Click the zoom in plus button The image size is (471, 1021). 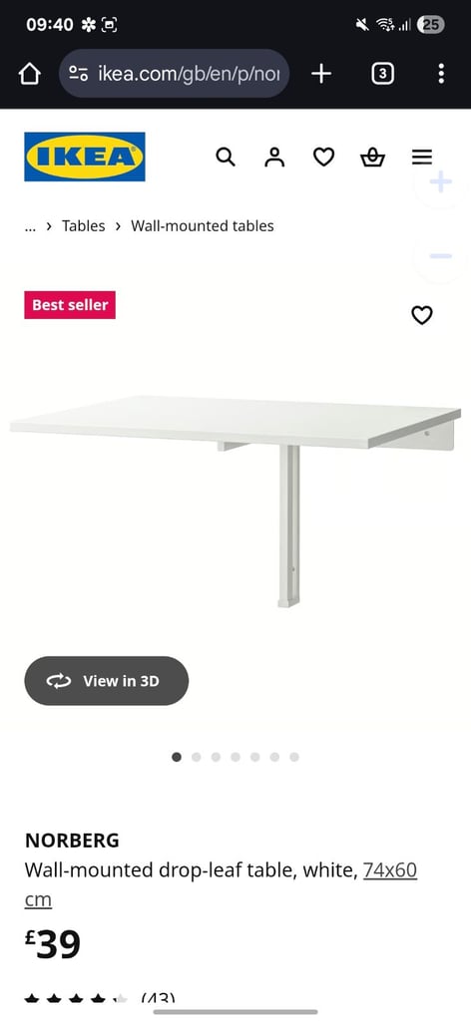pyautogui.click(x=440, y=182)
